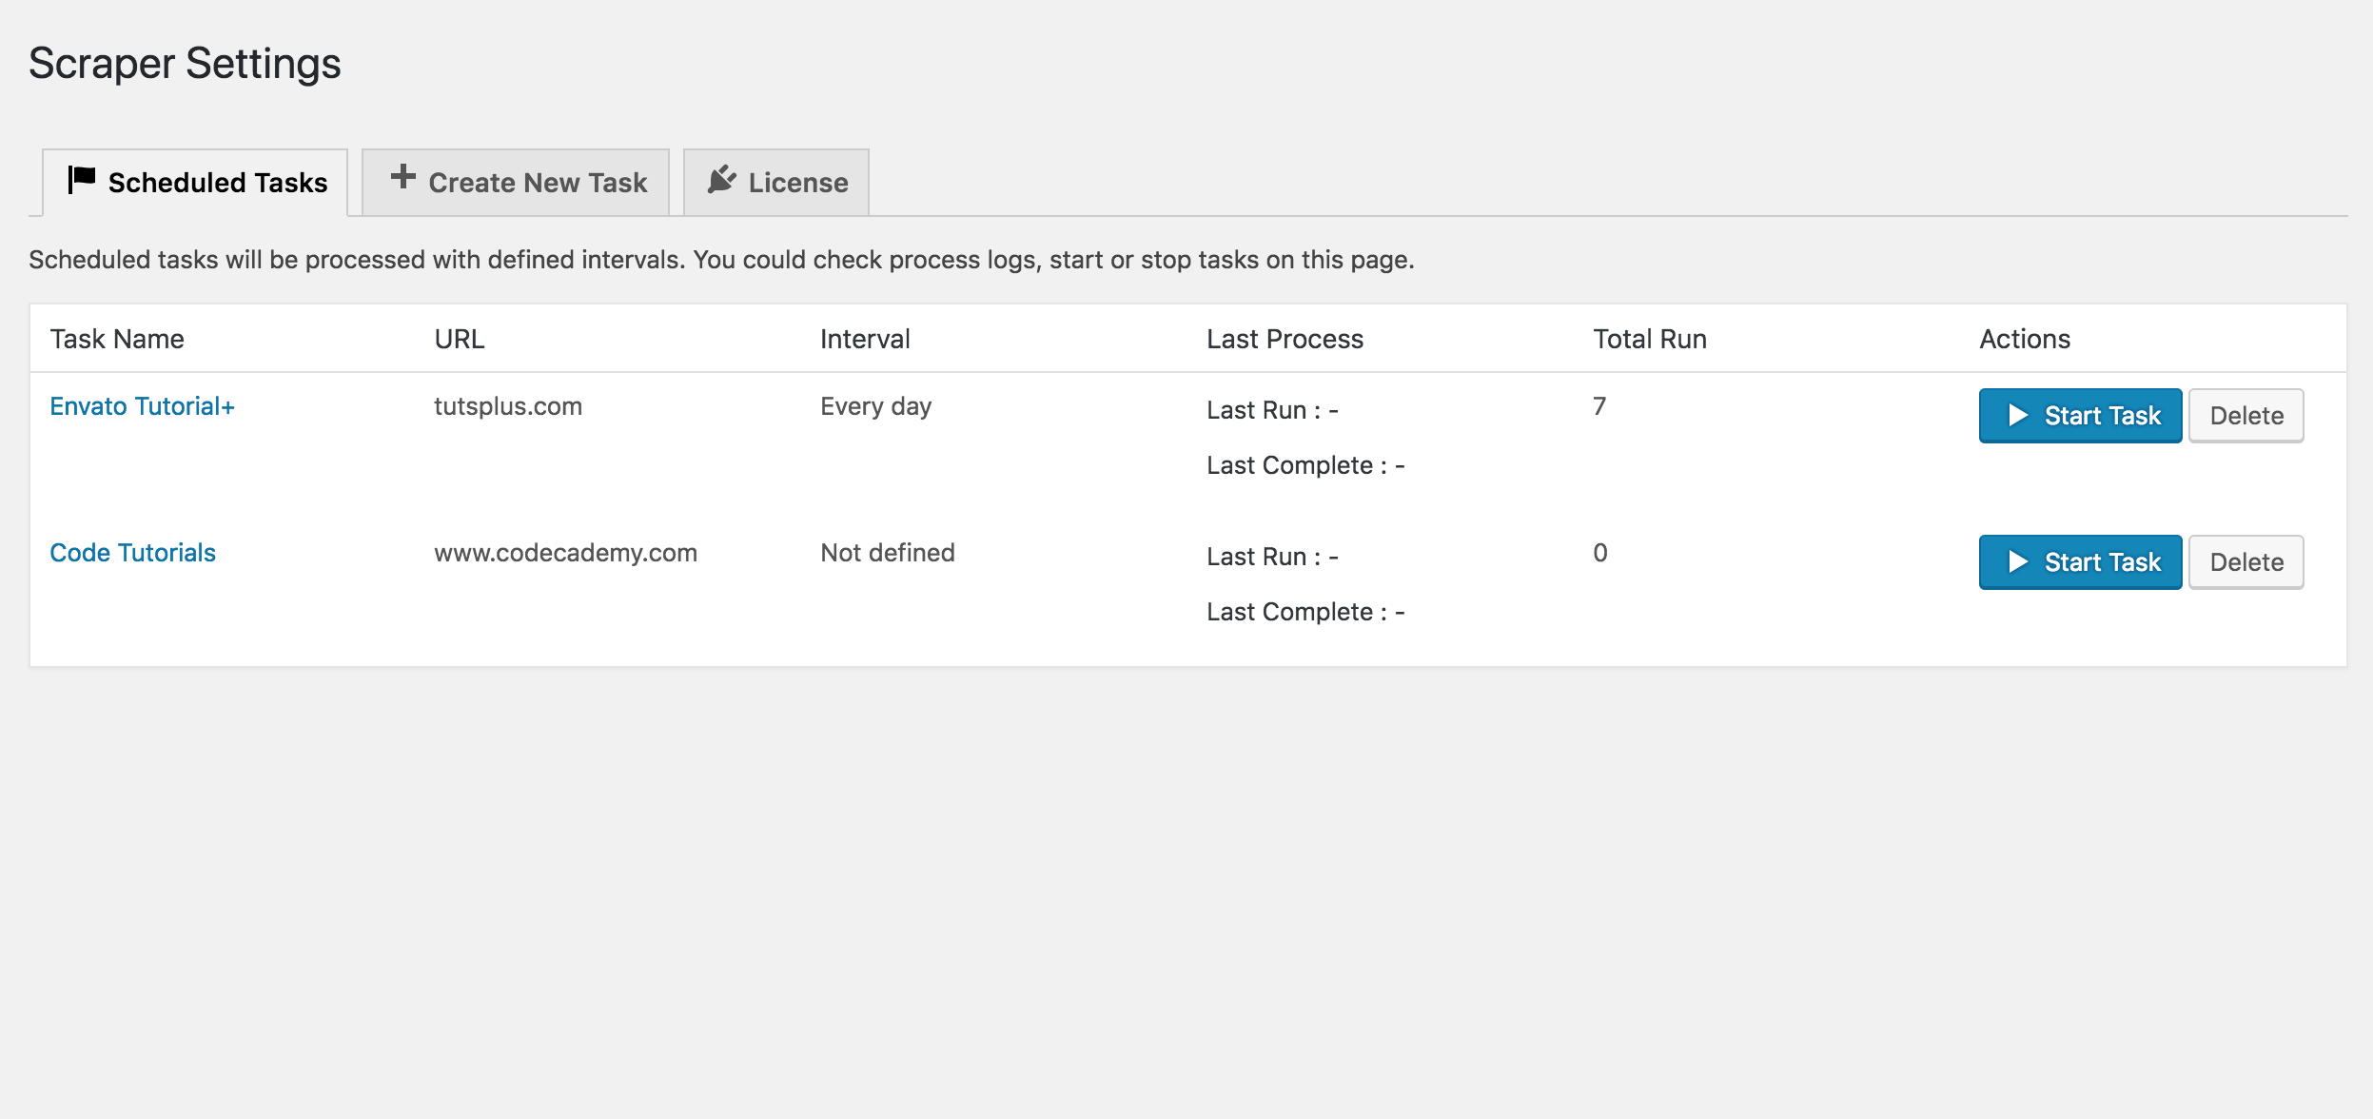
Task: Click the Last Process column header
Action: point(1285,339)
